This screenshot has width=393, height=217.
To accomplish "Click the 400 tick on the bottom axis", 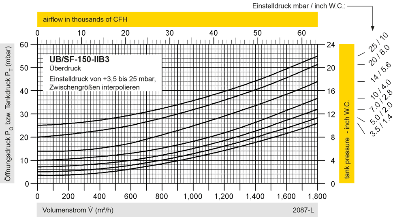I will (99, 196).
